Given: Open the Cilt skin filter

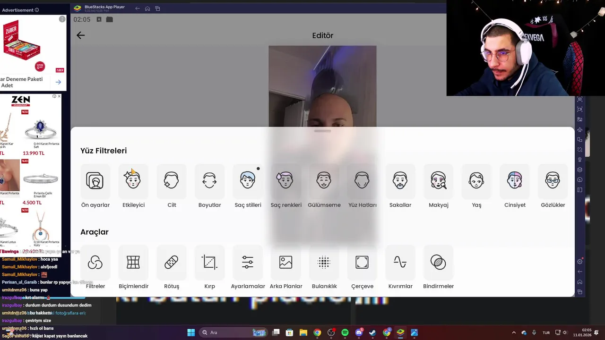Looking at the screenshot, I should [172, 187].
